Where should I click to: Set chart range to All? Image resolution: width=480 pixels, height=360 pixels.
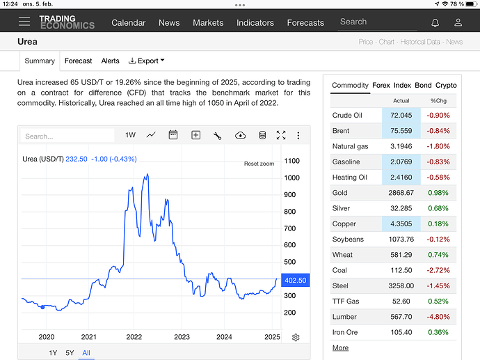(86, 353)
